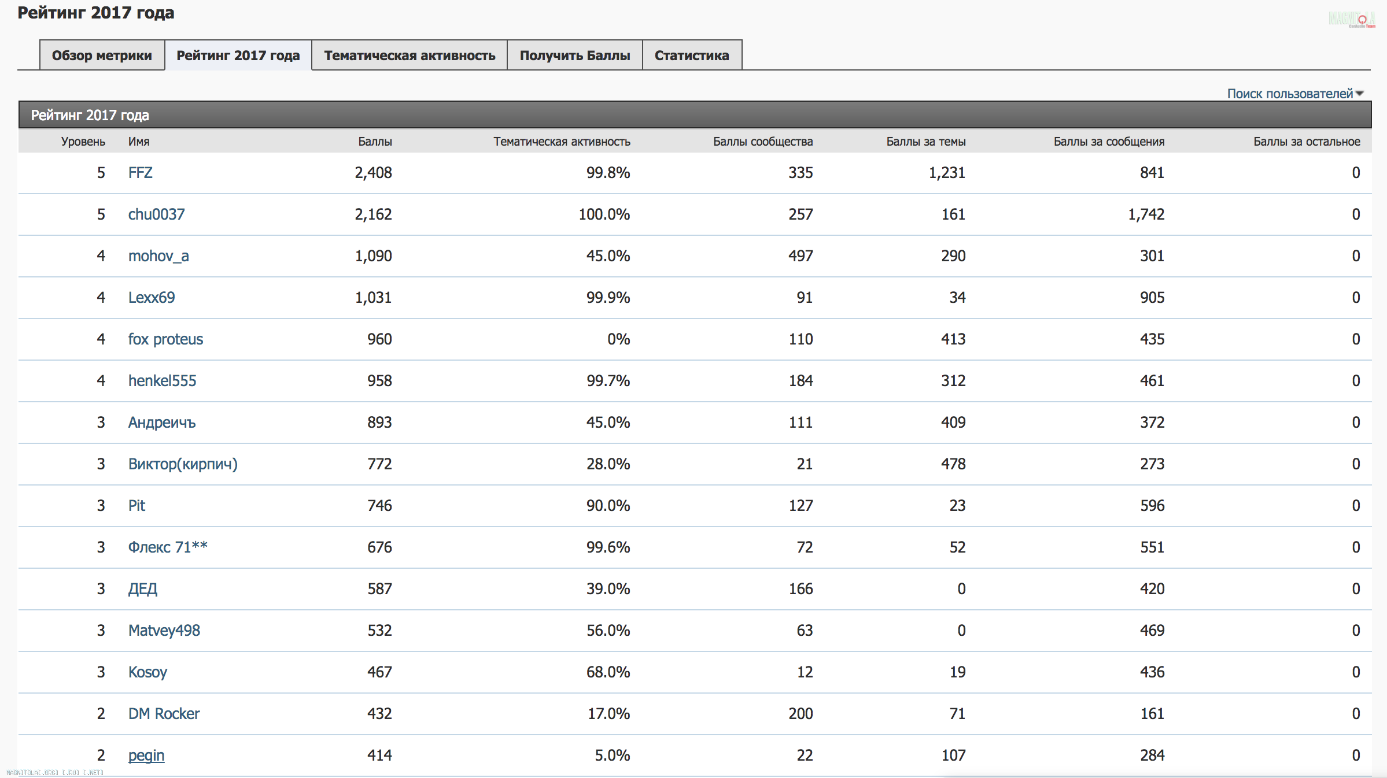Visit mohov_a profile link
Image resolution: width=1387 pixels, height=778 pixels.
point(158,256)
